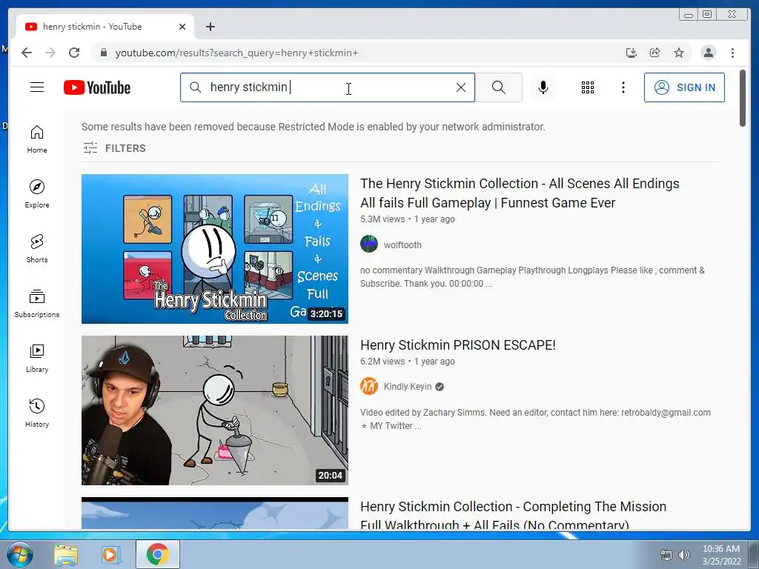Image resolution: width=759 pixels, height=569 pixels.
Task: Start voice search with microphone
Action: 543,87
